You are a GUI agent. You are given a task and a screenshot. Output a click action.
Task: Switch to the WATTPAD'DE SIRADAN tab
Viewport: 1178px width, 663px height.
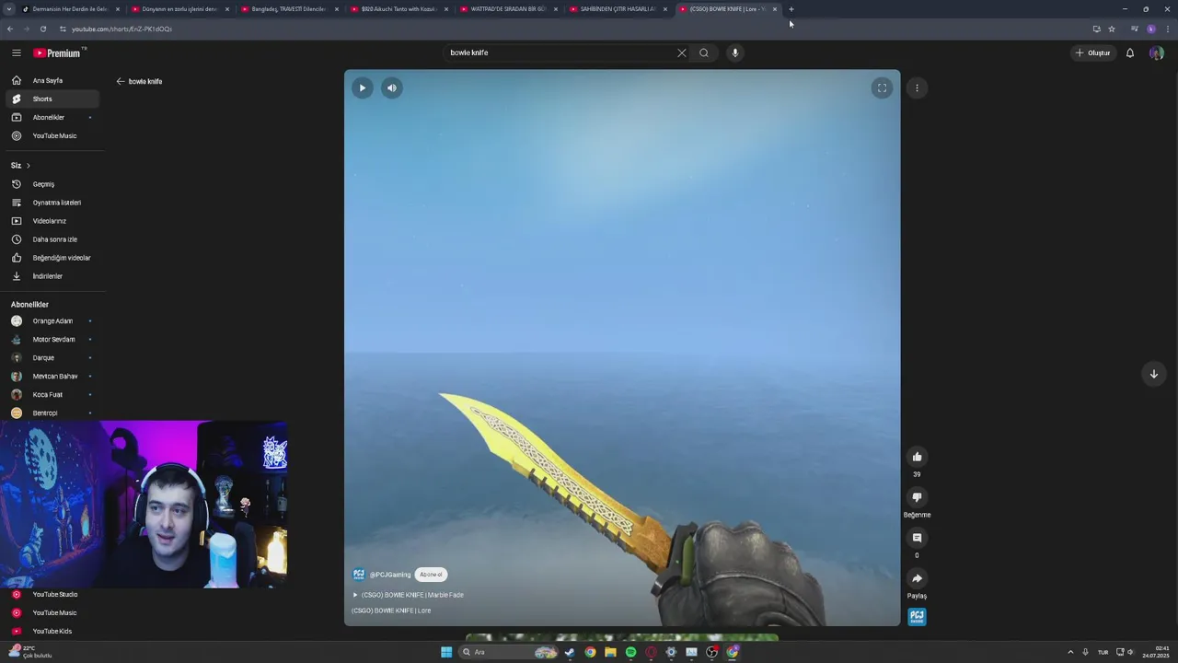pyautogui.click(x=508, y=9)
